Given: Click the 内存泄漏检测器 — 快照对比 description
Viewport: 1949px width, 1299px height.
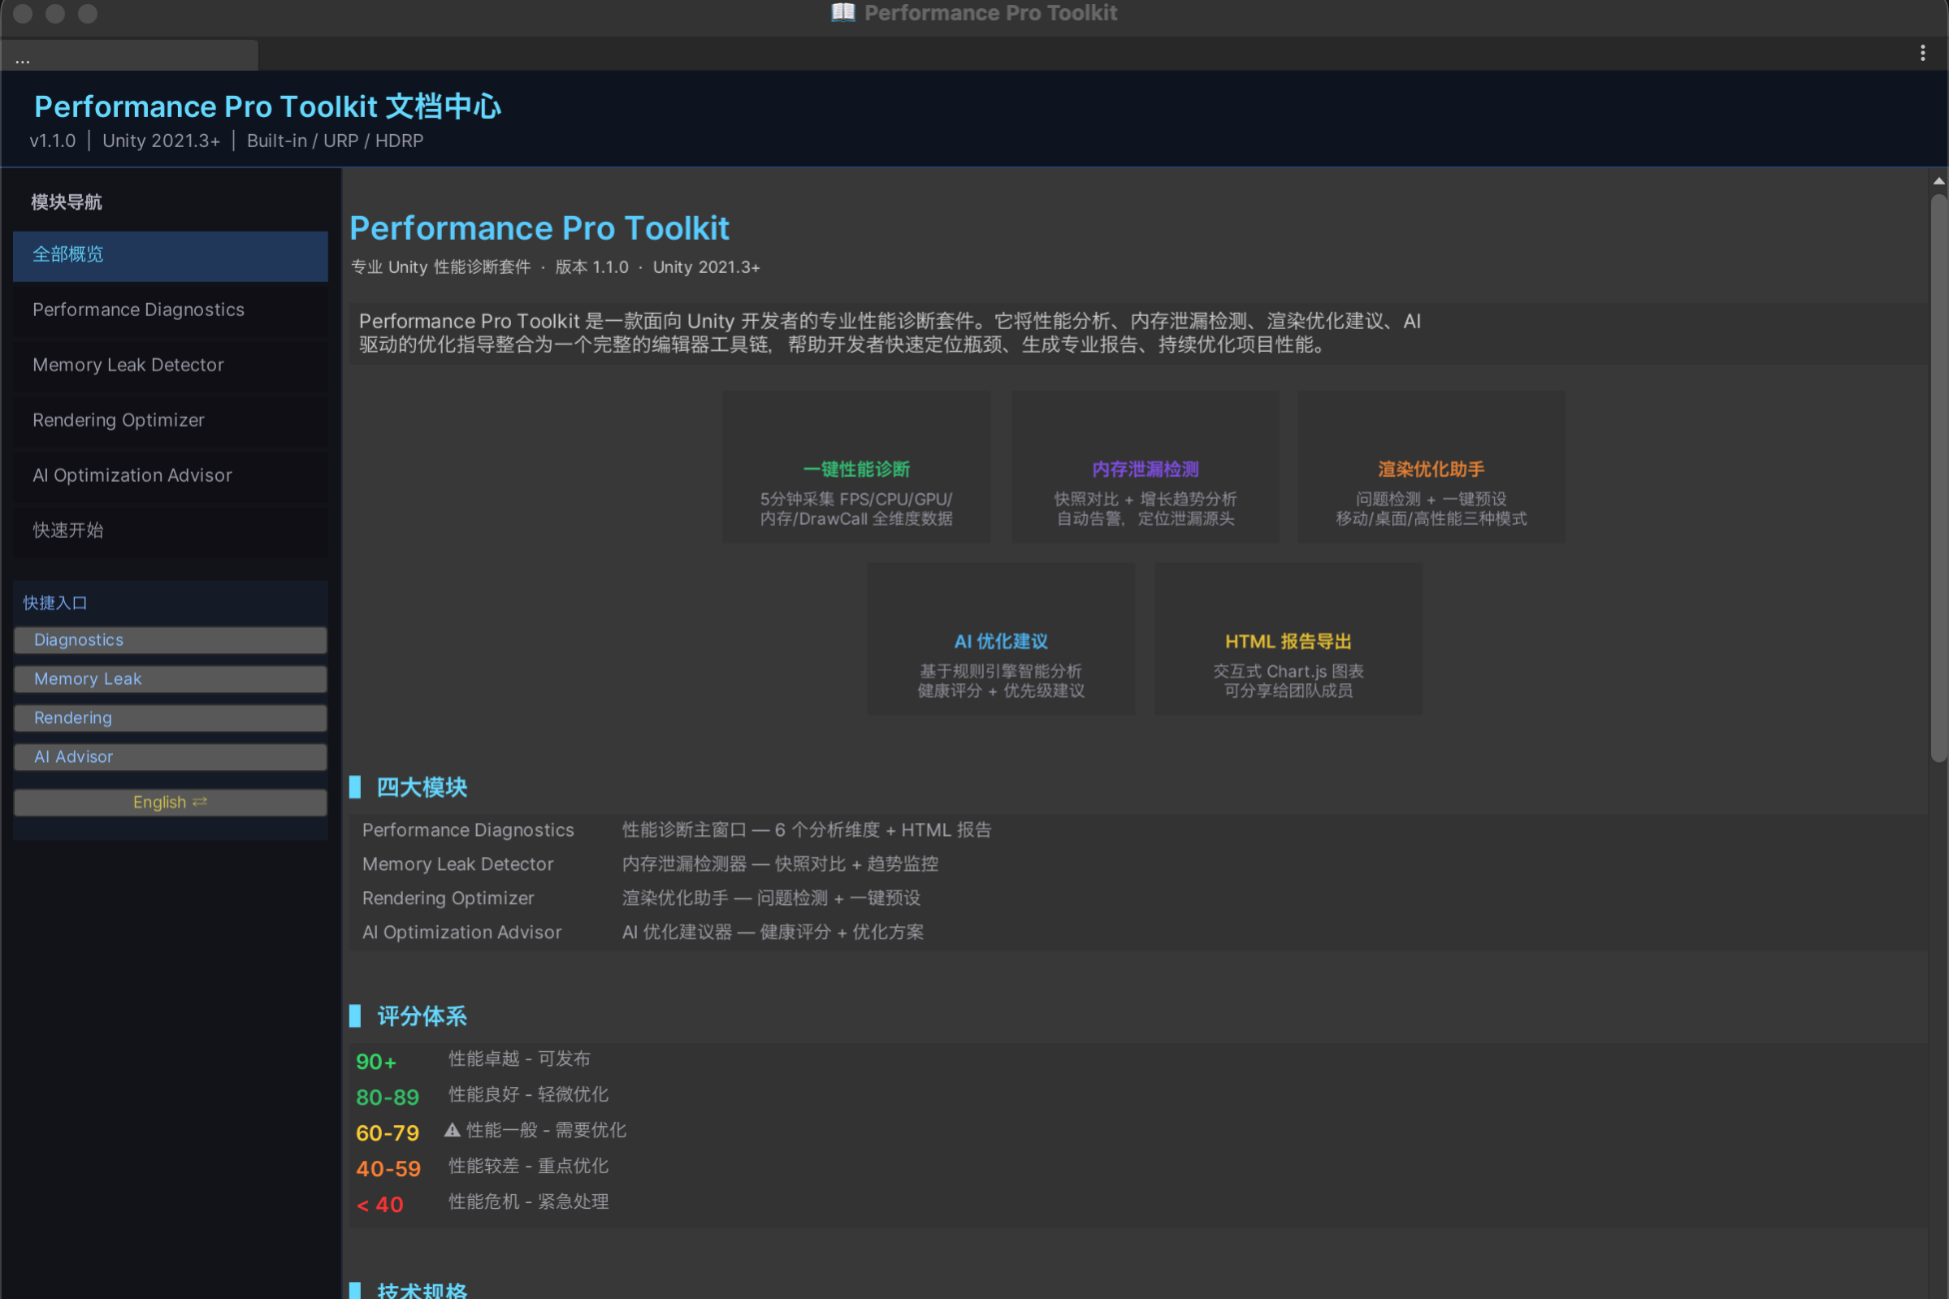Looking at the screenshot, I should coord(780,864).
